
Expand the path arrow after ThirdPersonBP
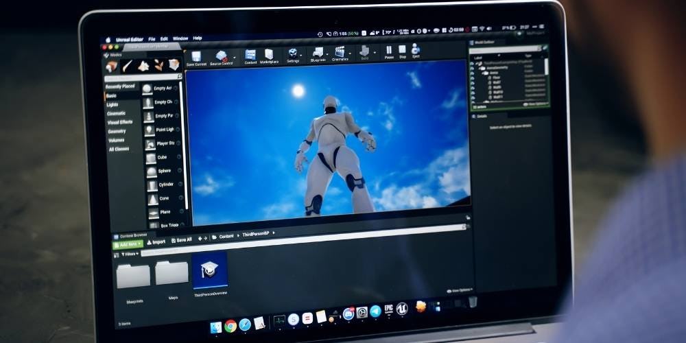pyautogui.click(x=274, y=233)
